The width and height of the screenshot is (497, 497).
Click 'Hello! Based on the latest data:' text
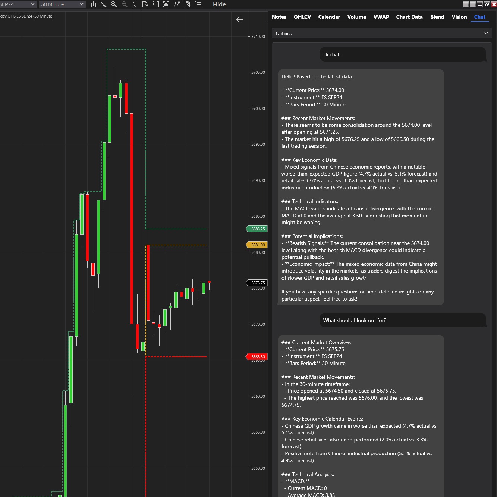(317, 76)
